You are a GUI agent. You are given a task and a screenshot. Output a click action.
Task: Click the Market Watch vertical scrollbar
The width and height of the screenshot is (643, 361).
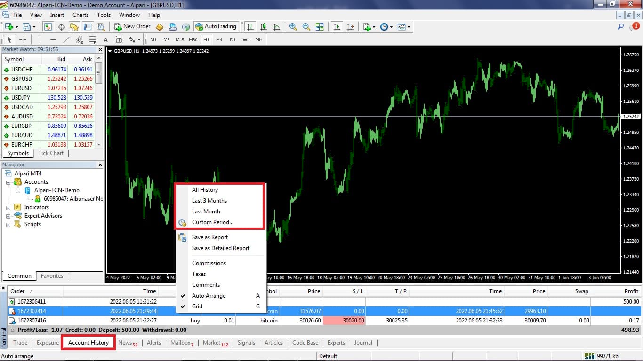99,102
